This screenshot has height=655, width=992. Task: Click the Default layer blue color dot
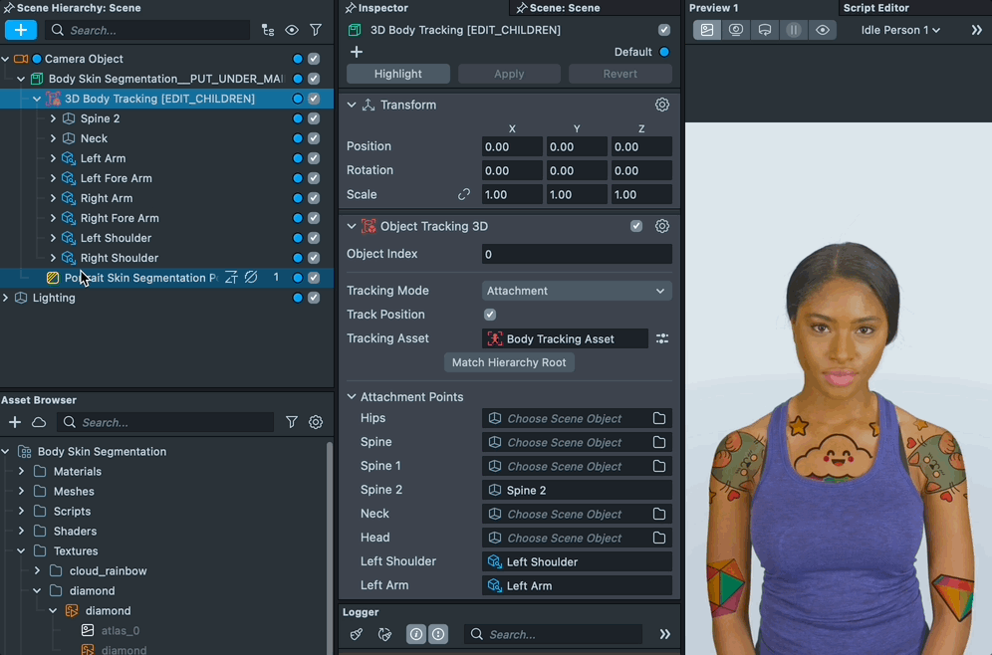tap(664, 52)
